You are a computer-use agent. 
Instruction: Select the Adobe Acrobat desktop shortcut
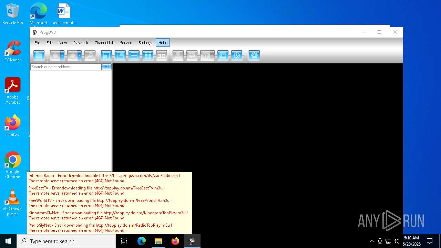click(13, 91)
